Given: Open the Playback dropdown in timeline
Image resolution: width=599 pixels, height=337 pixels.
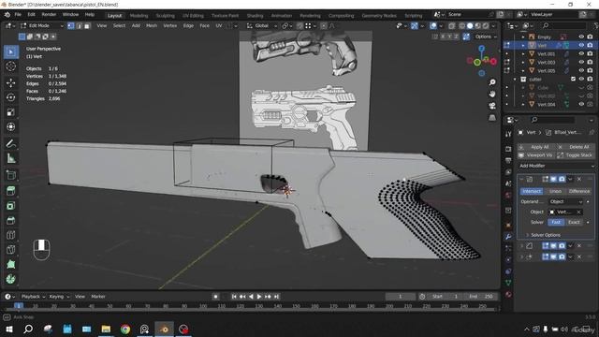Looking at the screenshot, I should (x=33, y=297).
